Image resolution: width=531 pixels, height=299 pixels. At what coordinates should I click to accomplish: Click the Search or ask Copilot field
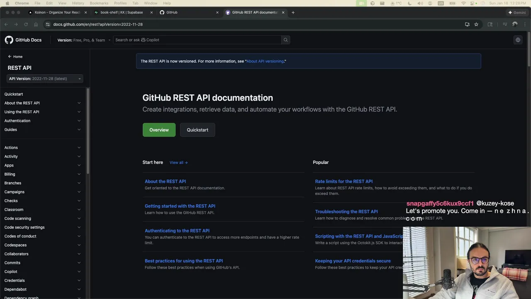click(197, 40)
